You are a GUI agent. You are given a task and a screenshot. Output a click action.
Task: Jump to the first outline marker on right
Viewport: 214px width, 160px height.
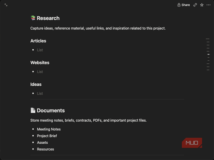pyautogui.click(x=208, y=39)
